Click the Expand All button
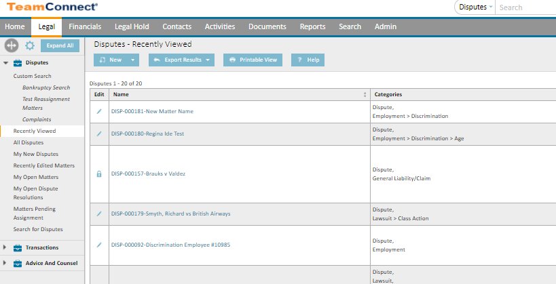Viewport: 556px width, 284px height. [x=60, y=45]
